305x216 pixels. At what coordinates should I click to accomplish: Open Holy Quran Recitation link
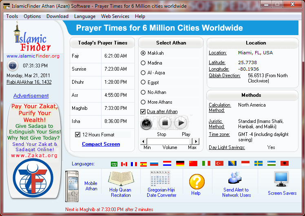(120, 192)
